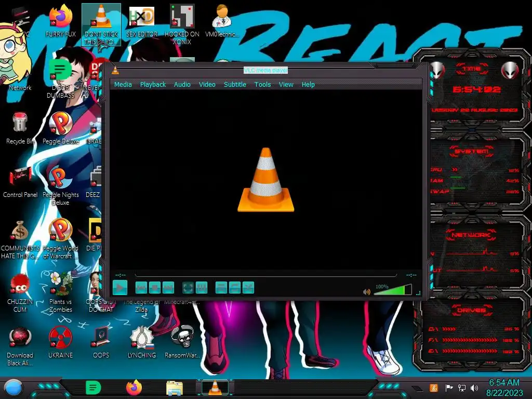Open the Start orb on taskbar
532x399 pixels.
14,388
